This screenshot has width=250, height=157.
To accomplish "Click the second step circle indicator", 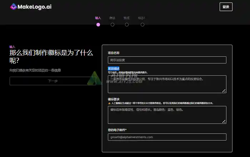I will (x=112, y=25).
